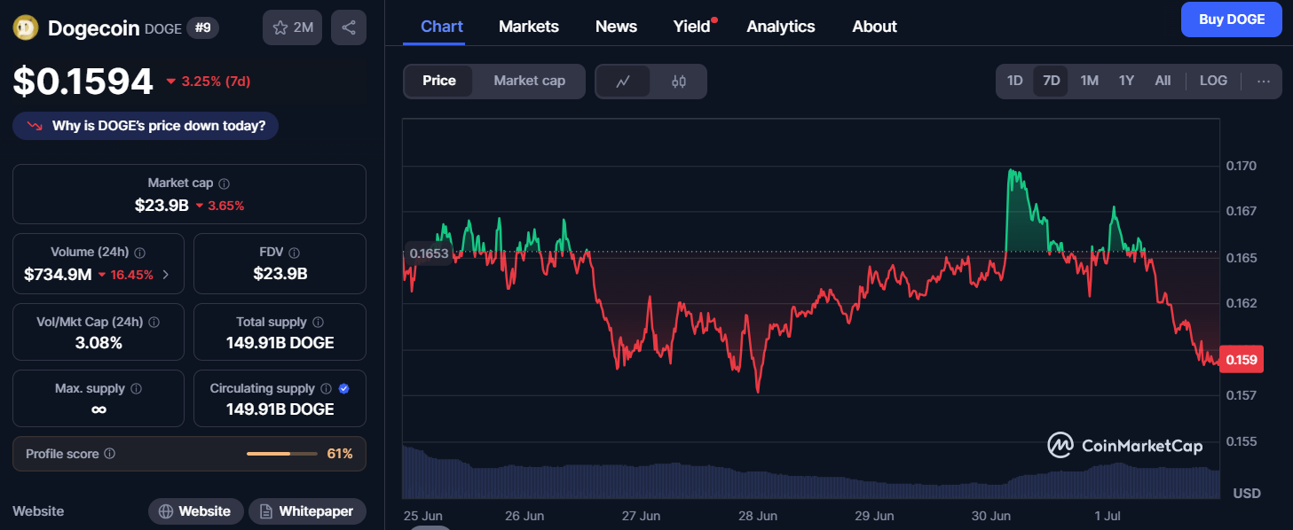
Task: Click the USD currency label
Action: (1247, 493)
